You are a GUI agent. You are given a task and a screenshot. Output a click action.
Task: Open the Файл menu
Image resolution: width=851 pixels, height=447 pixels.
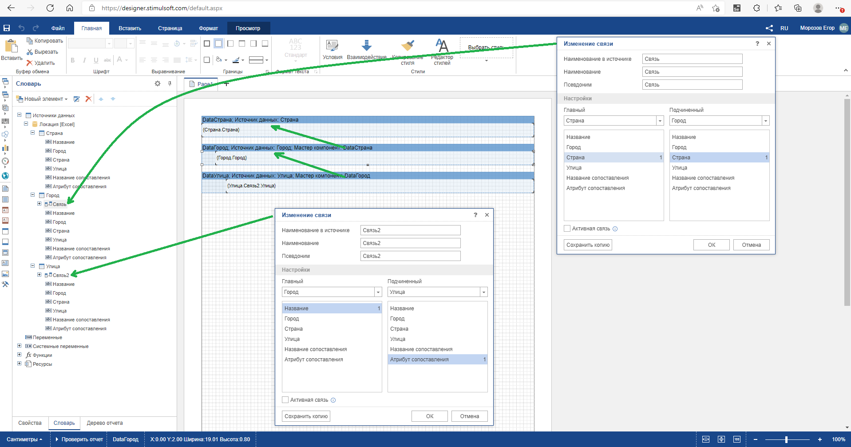58,28
